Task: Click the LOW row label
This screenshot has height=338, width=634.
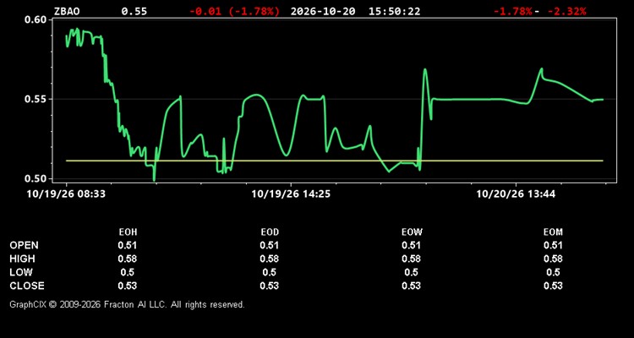Action: [21, 272]
